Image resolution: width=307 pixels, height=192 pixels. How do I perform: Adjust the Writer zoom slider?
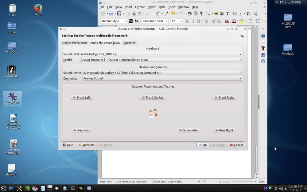point(244,182)
